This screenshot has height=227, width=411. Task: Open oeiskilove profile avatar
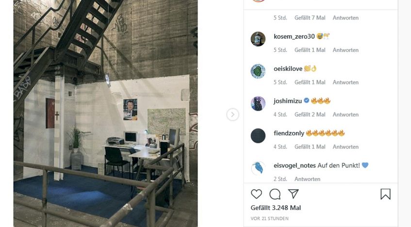click(258, 71)
